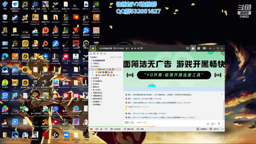Click the YY channel house logo icon
Screen dimensions: 256x144
[93, 48]
